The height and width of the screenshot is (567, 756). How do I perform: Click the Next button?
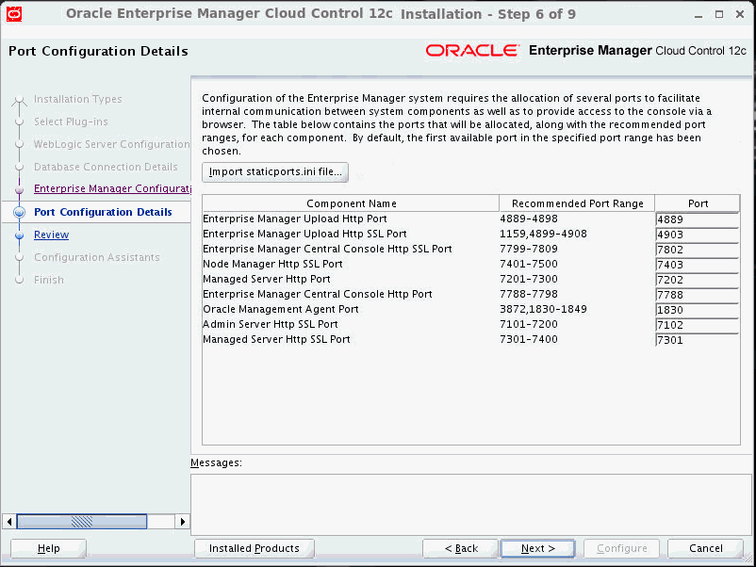coord(537,548)
